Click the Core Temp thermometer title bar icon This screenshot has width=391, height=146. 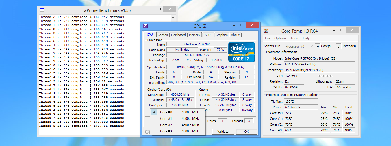pyautogui.click(x=266, y=31)
